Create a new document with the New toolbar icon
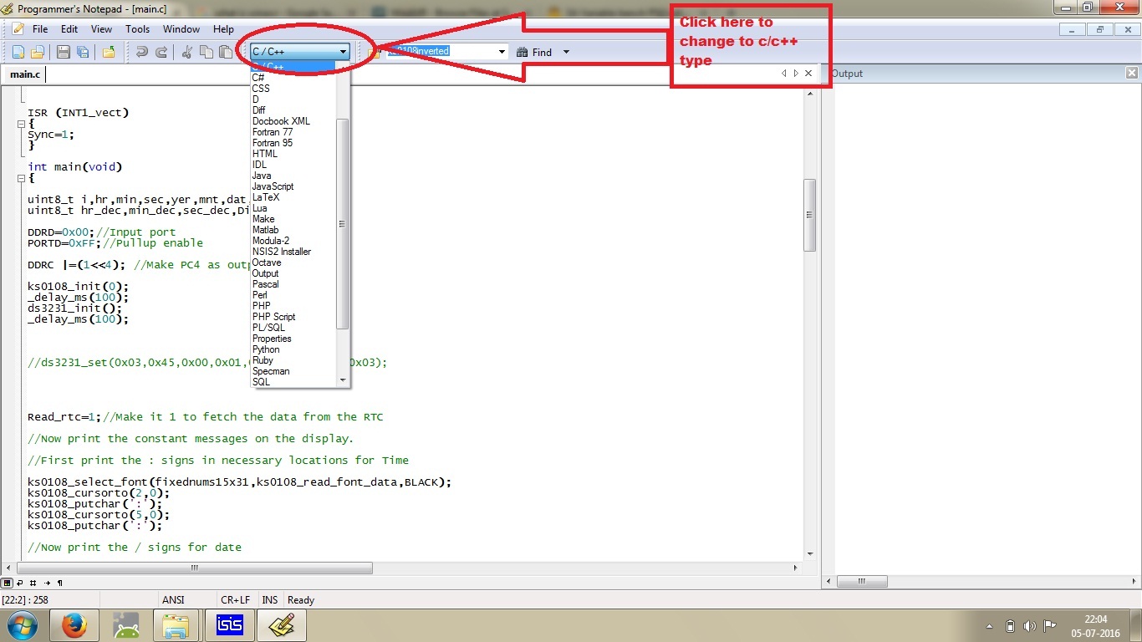1142x642 pixels. tap(18, 52)
